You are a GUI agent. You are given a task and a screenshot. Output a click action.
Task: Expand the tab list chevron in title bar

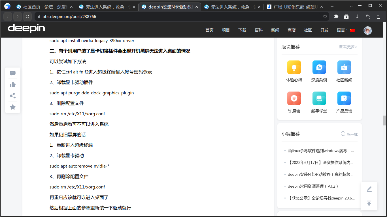(351, 6)
